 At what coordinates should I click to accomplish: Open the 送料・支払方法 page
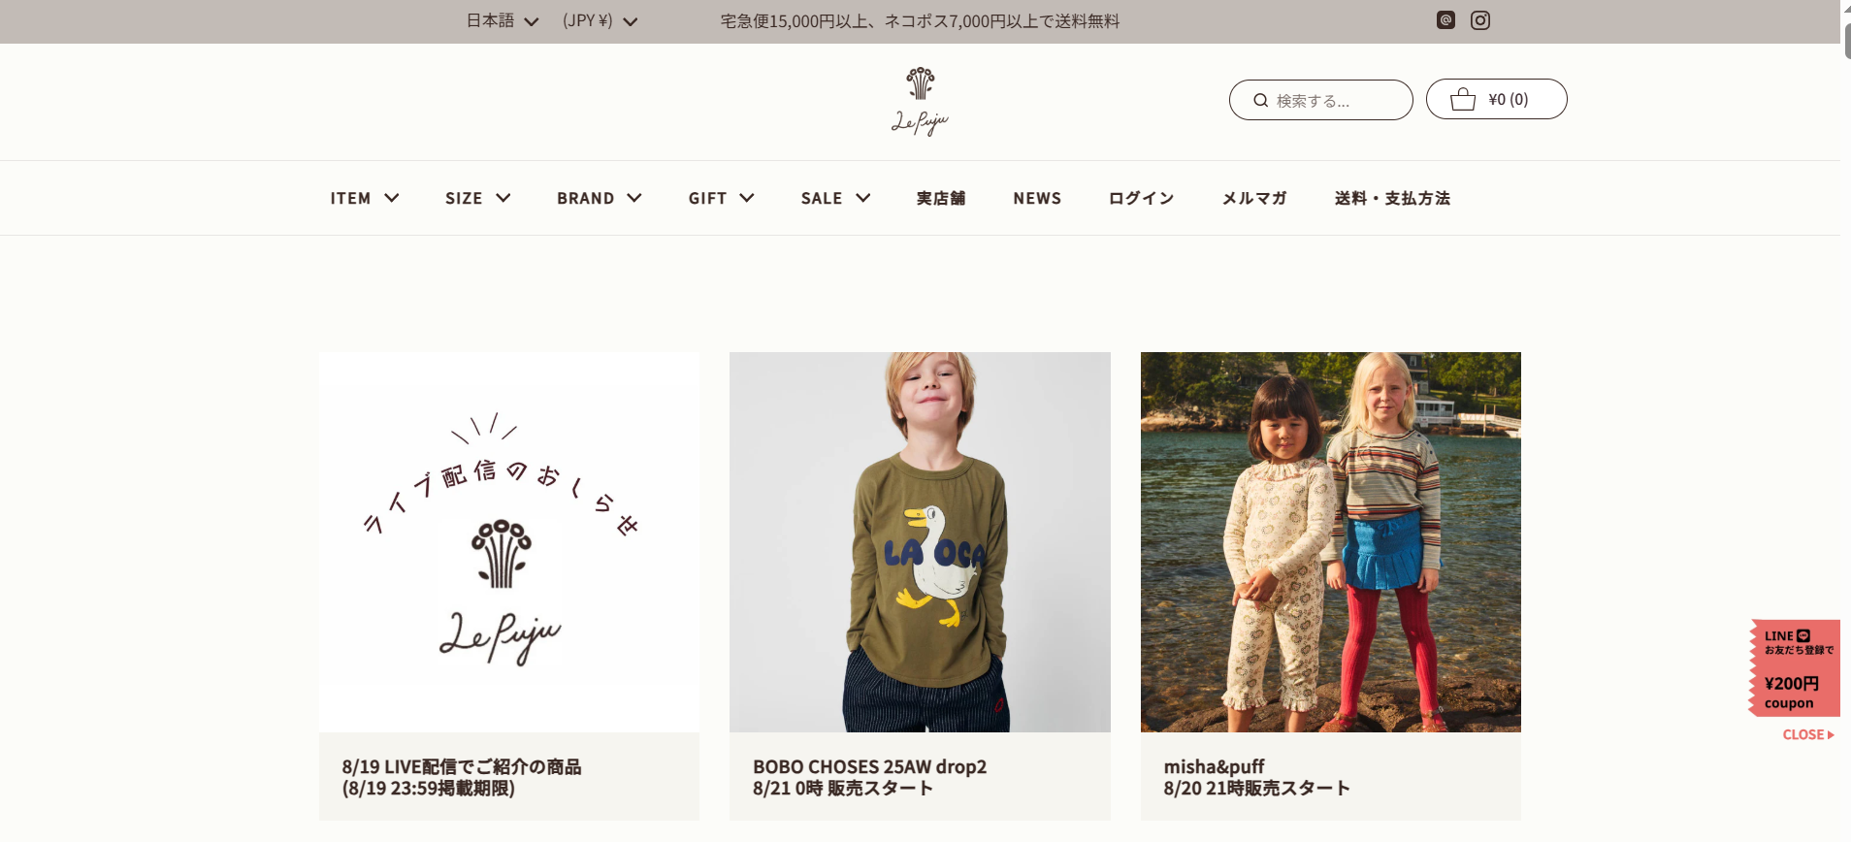click(1392, 198)
